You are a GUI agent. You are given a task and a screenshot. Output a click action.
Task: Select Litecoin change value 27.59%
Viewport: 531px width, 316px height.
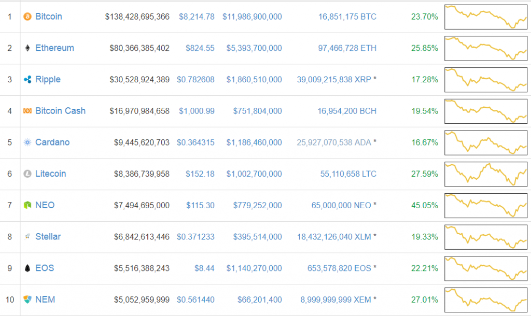[425, 174]
